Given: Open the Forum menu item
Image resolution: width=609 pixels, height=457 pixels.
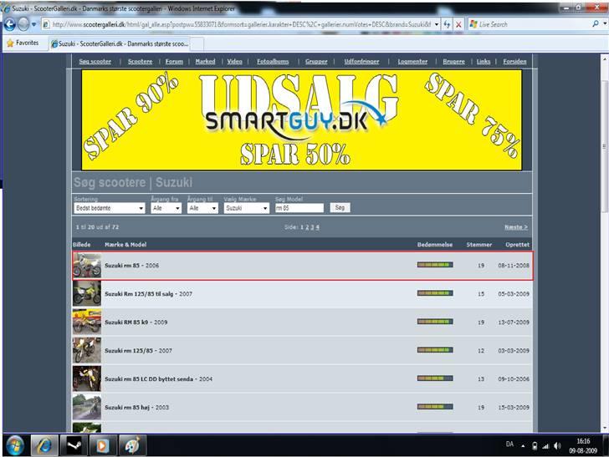Looking at the screenshot, I should coord(174,62).
